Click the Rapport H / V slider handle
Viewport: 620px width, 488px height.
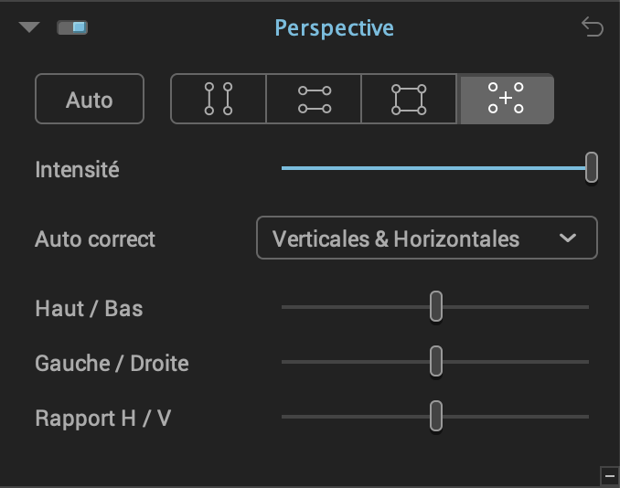(436, 416)
